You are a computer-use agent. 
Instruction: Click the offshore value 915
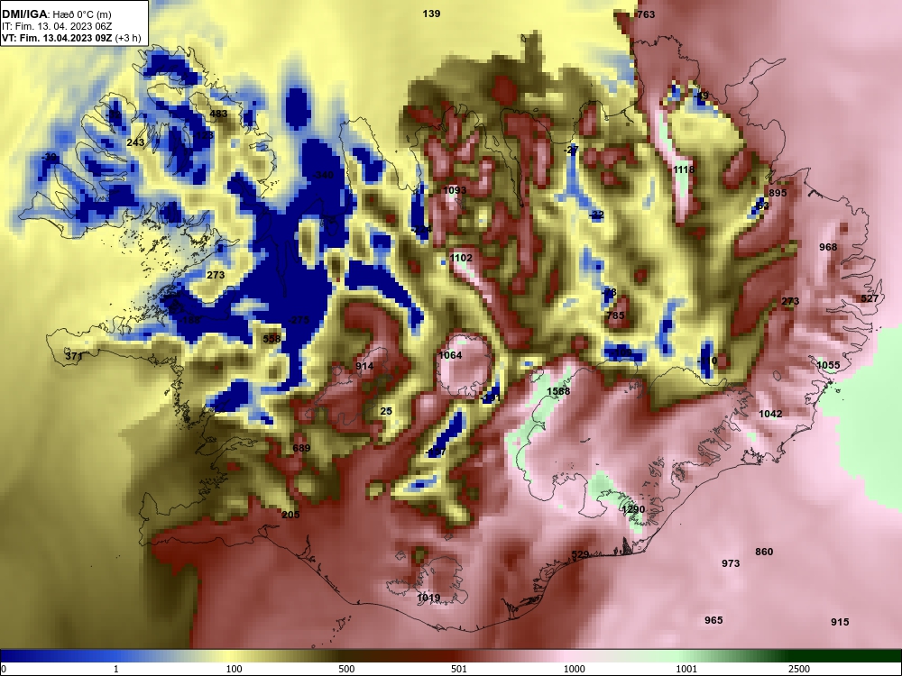coord(840,622)
